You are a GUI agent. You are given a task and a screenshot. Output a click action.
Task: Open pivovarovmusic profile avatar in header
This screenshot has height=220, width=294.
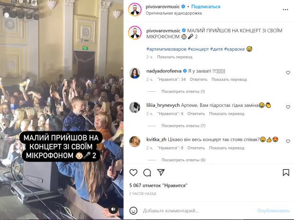[x=135, y=9]
